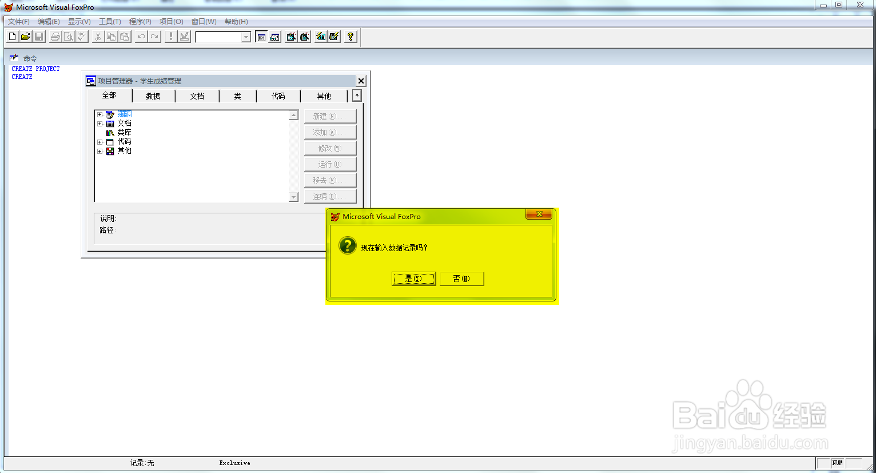Open the 显示(V) menu
876x473 pixels.
pos(79,22)
